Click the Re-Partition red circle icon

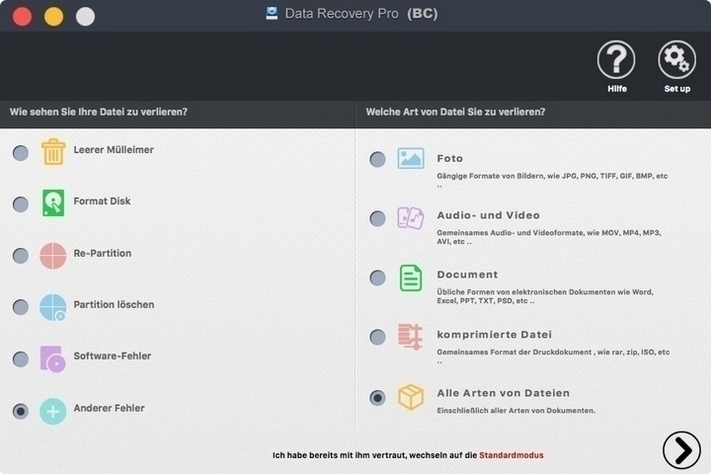52,256
